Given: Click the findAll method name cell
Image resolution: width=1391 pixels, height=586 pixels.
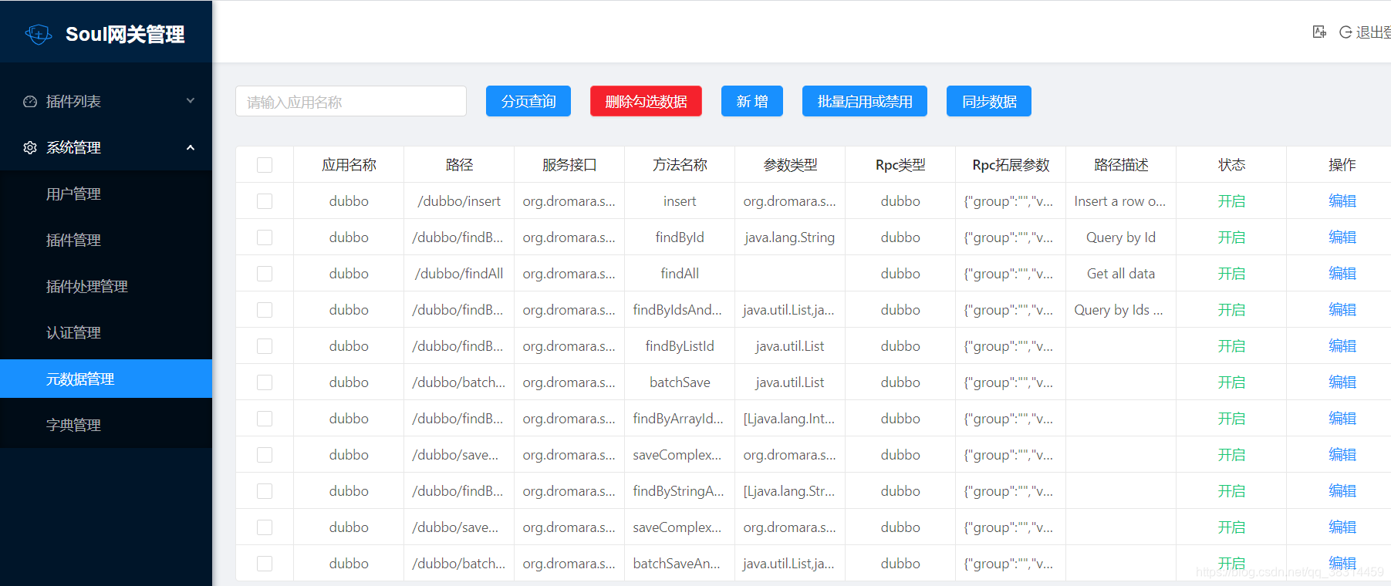Looking at the screenshot, I should click(680, 274).
